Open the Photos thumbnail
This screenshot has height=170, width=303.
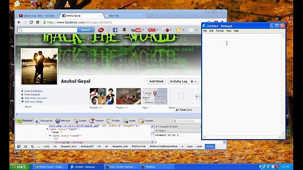(x=128, y=96)
